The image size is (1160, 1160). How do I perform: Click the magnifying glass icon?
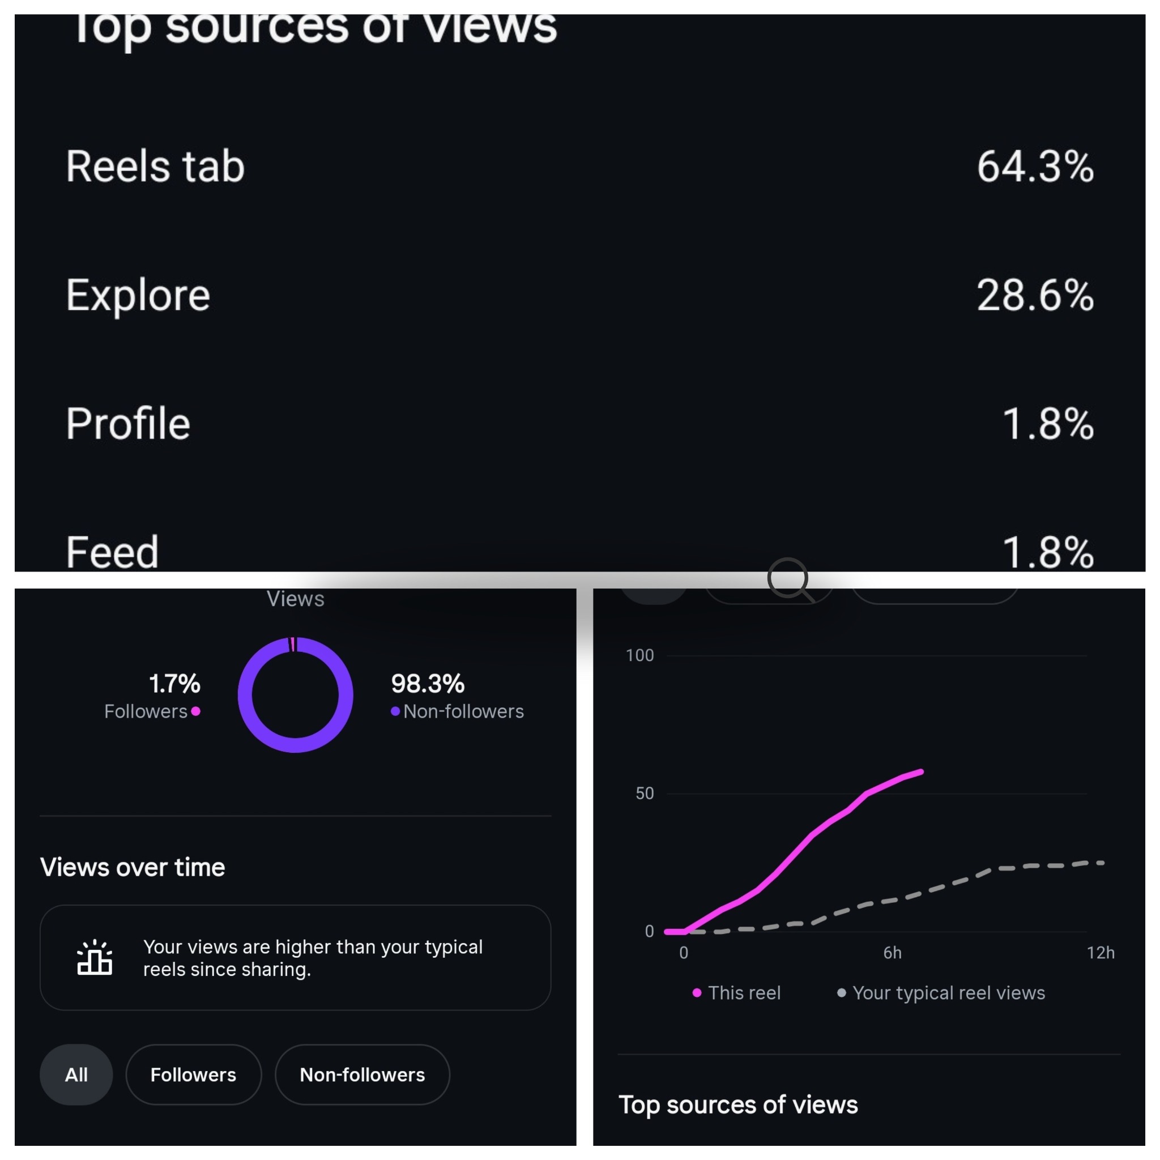tap(789, 579)
